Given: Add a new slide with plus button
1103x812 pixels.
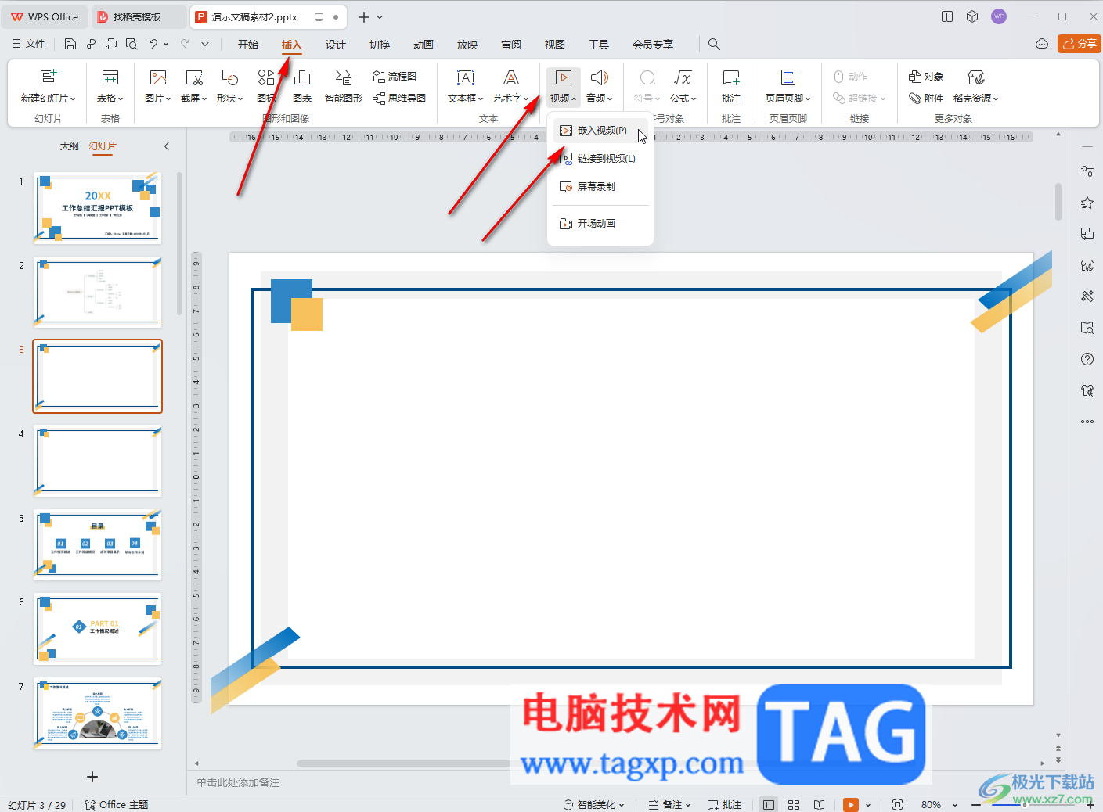Looking at the screenshot, I should (x=92, y=777).
